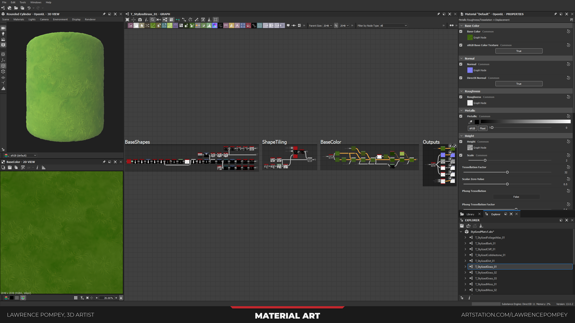Click the histogram icon in 2D view toolbar

pos(43,168)
